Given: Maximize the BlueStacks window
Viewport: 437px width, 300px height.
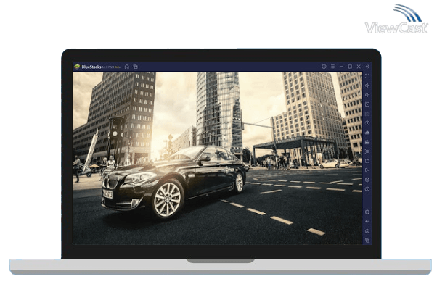Looking at the screenshot, I should 350,67.
